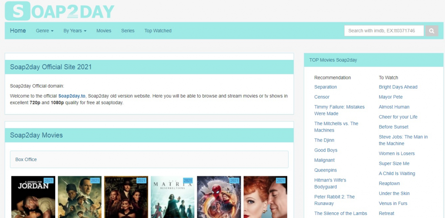
Task: Open Hitman's Wife's Bodyguard link
Action: tap(330, 183)
